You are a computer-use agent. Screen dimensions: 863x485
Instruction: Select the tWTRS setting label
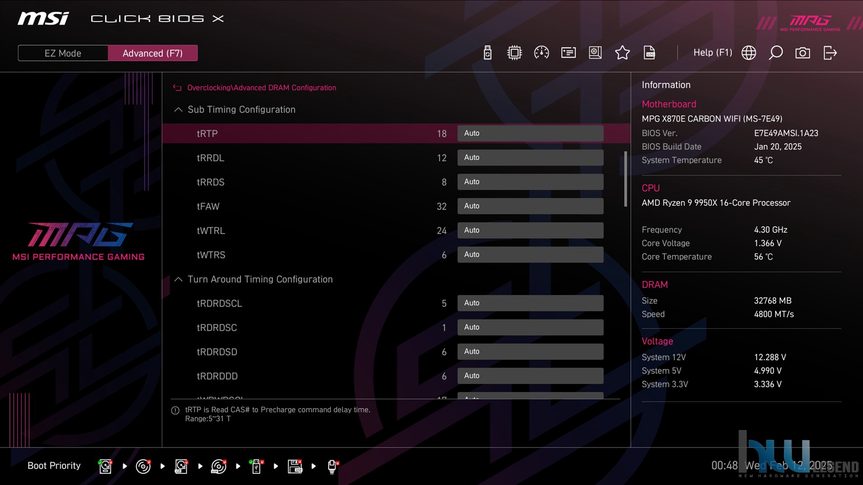[211, 255]
